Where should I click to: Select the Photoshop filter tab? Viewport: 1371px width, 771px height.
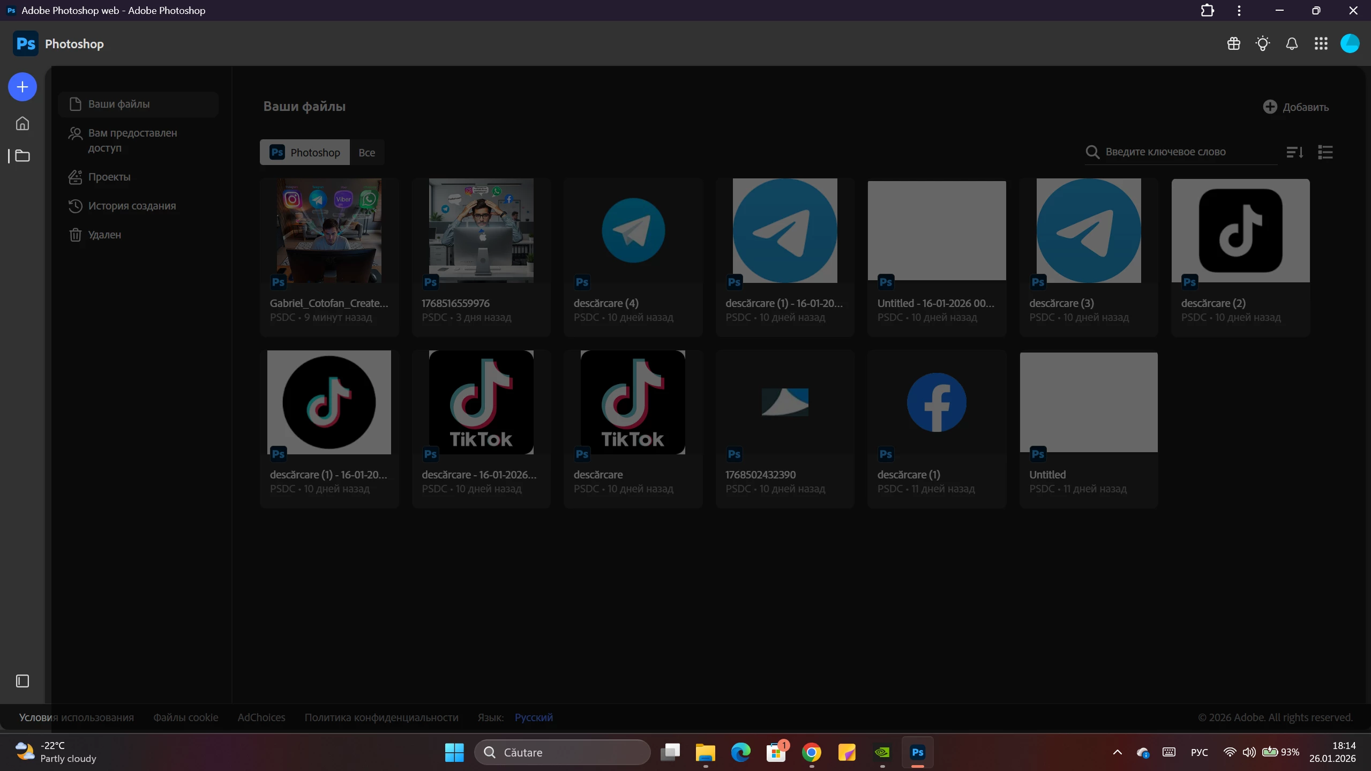[305, 153]
